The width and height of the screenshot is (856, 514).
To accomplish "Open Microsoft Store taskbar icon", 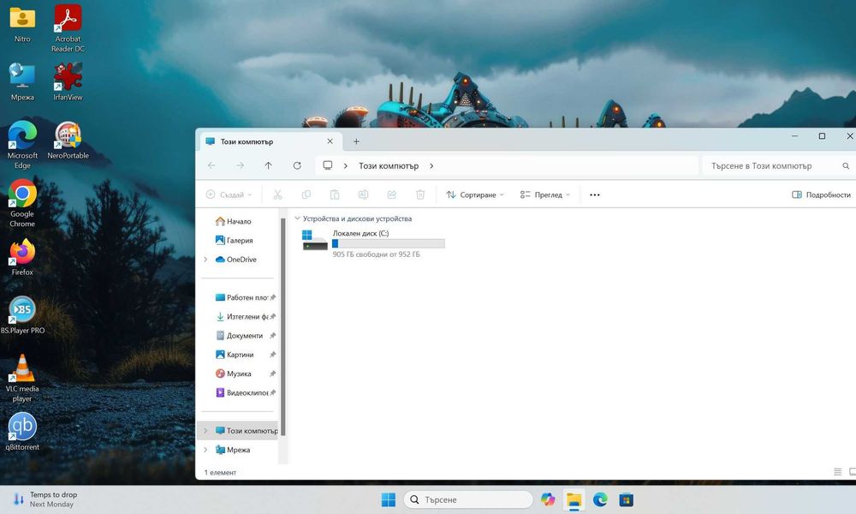I will click(x=627, y=499).
